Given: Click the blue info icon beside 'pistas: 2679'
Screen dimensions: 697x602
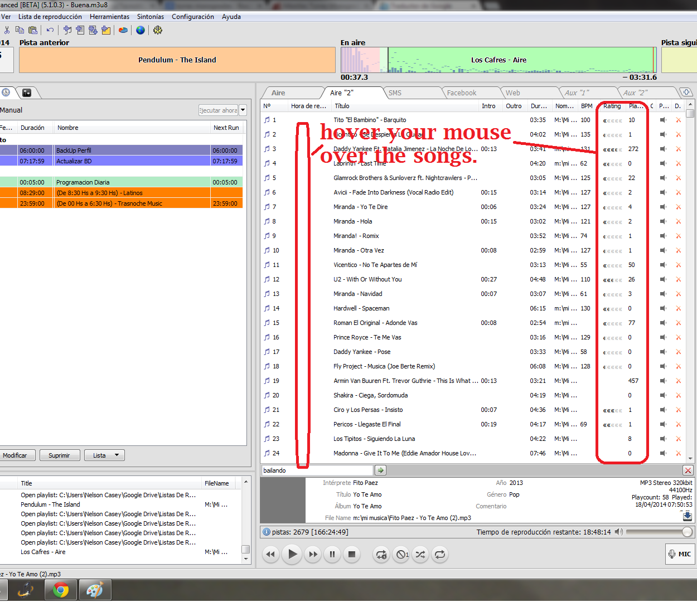Looking at the screenshot, I should pos(266,532).
